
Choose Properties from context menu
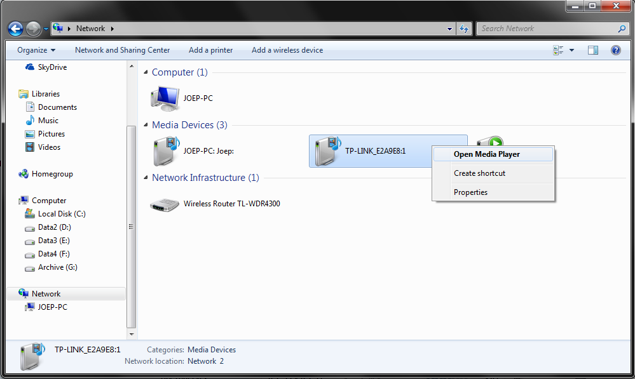[x=493, y=192]
